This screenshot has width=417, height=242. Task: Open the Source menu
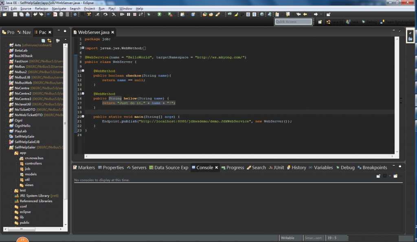click(x=26, y=9)
